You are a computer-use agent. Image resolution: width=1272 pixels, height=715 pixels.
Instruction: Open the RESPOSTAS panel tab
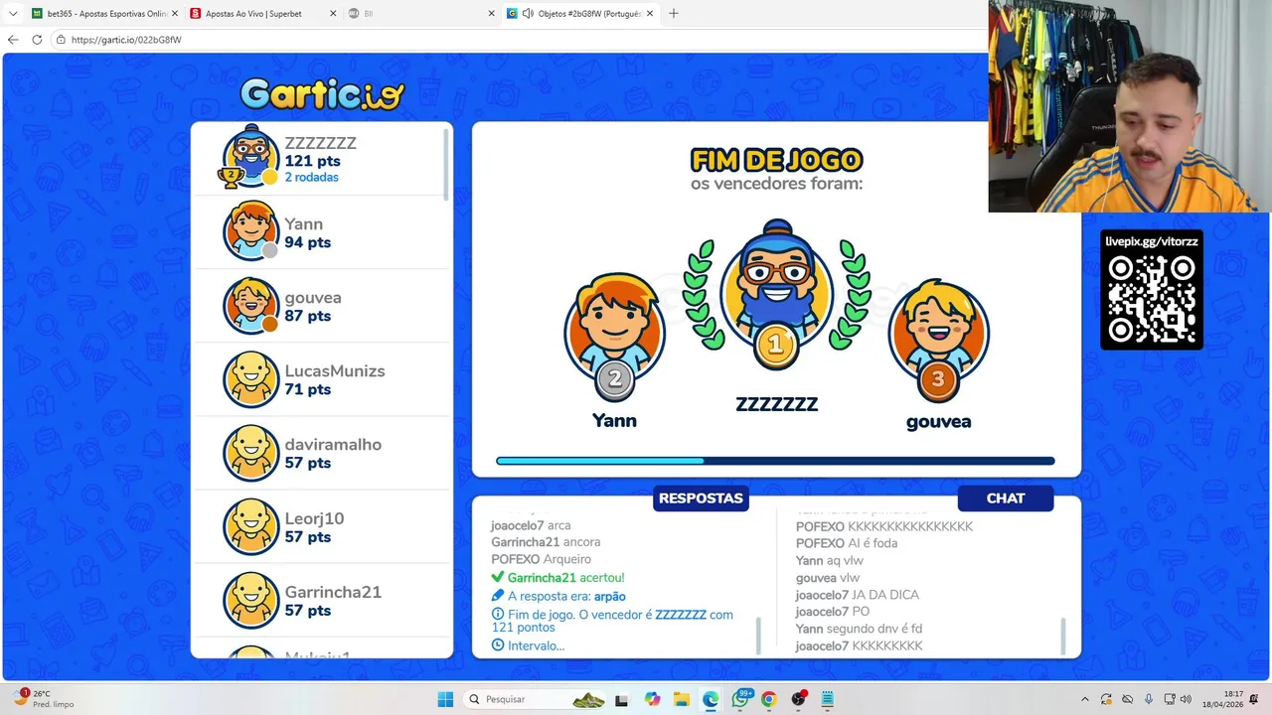[701, 499]
